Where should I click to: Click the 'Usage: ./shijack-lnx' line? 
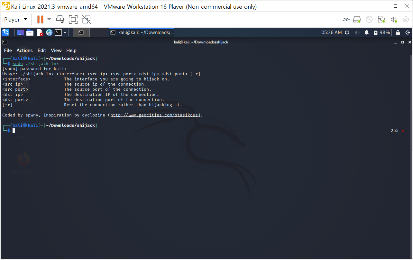(101, 74)
